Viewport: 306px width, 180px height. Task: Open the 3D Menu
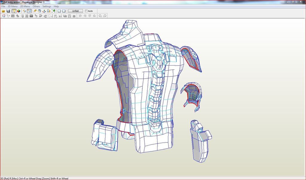point(12,6)
